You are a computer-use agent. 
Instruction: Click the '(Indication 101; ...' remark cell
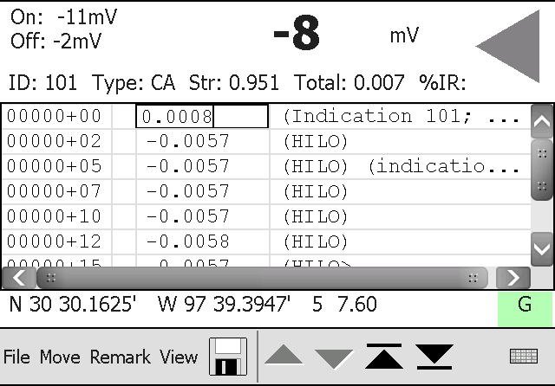(401, 116)
